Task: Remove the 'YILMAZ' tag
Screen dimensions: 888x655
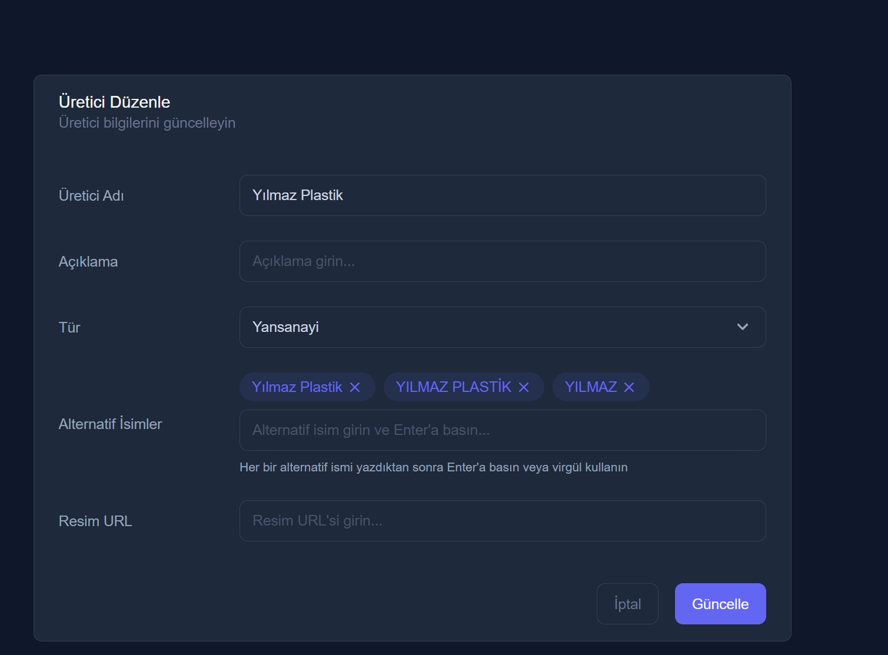Action: 629,387
